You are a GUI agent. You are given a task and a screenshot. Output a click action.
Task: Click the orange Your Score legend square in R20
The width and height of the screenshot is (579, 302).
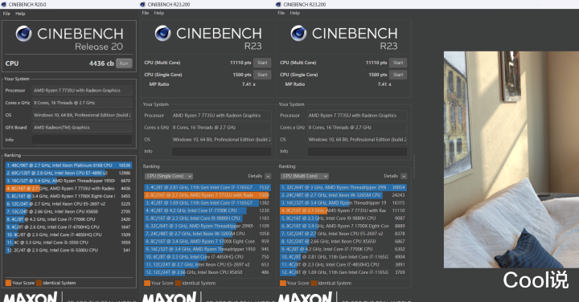(8, 283)
